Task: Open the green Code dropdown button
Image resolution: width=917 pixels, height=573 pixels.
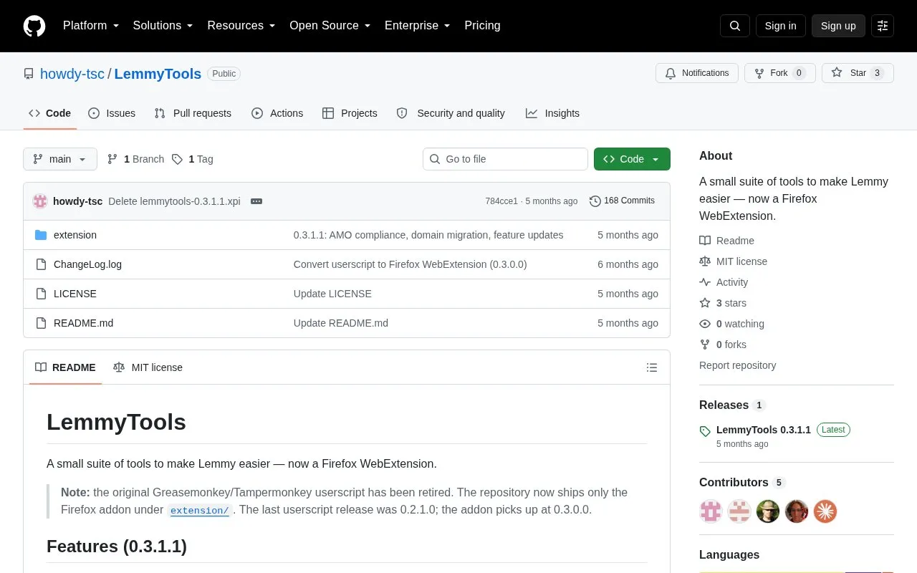Action: 632,159
